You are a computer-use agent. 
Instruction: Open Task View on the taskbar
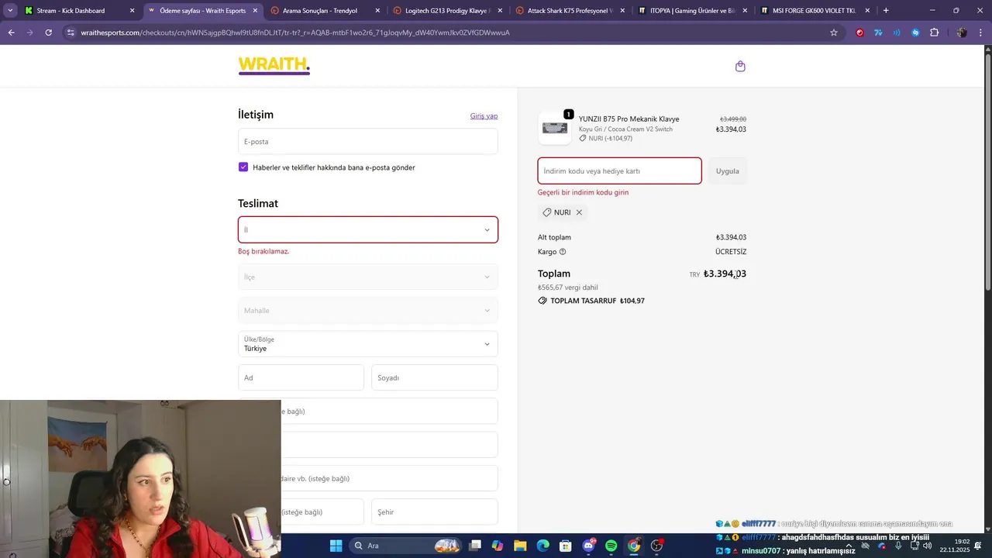click(475, 546)
